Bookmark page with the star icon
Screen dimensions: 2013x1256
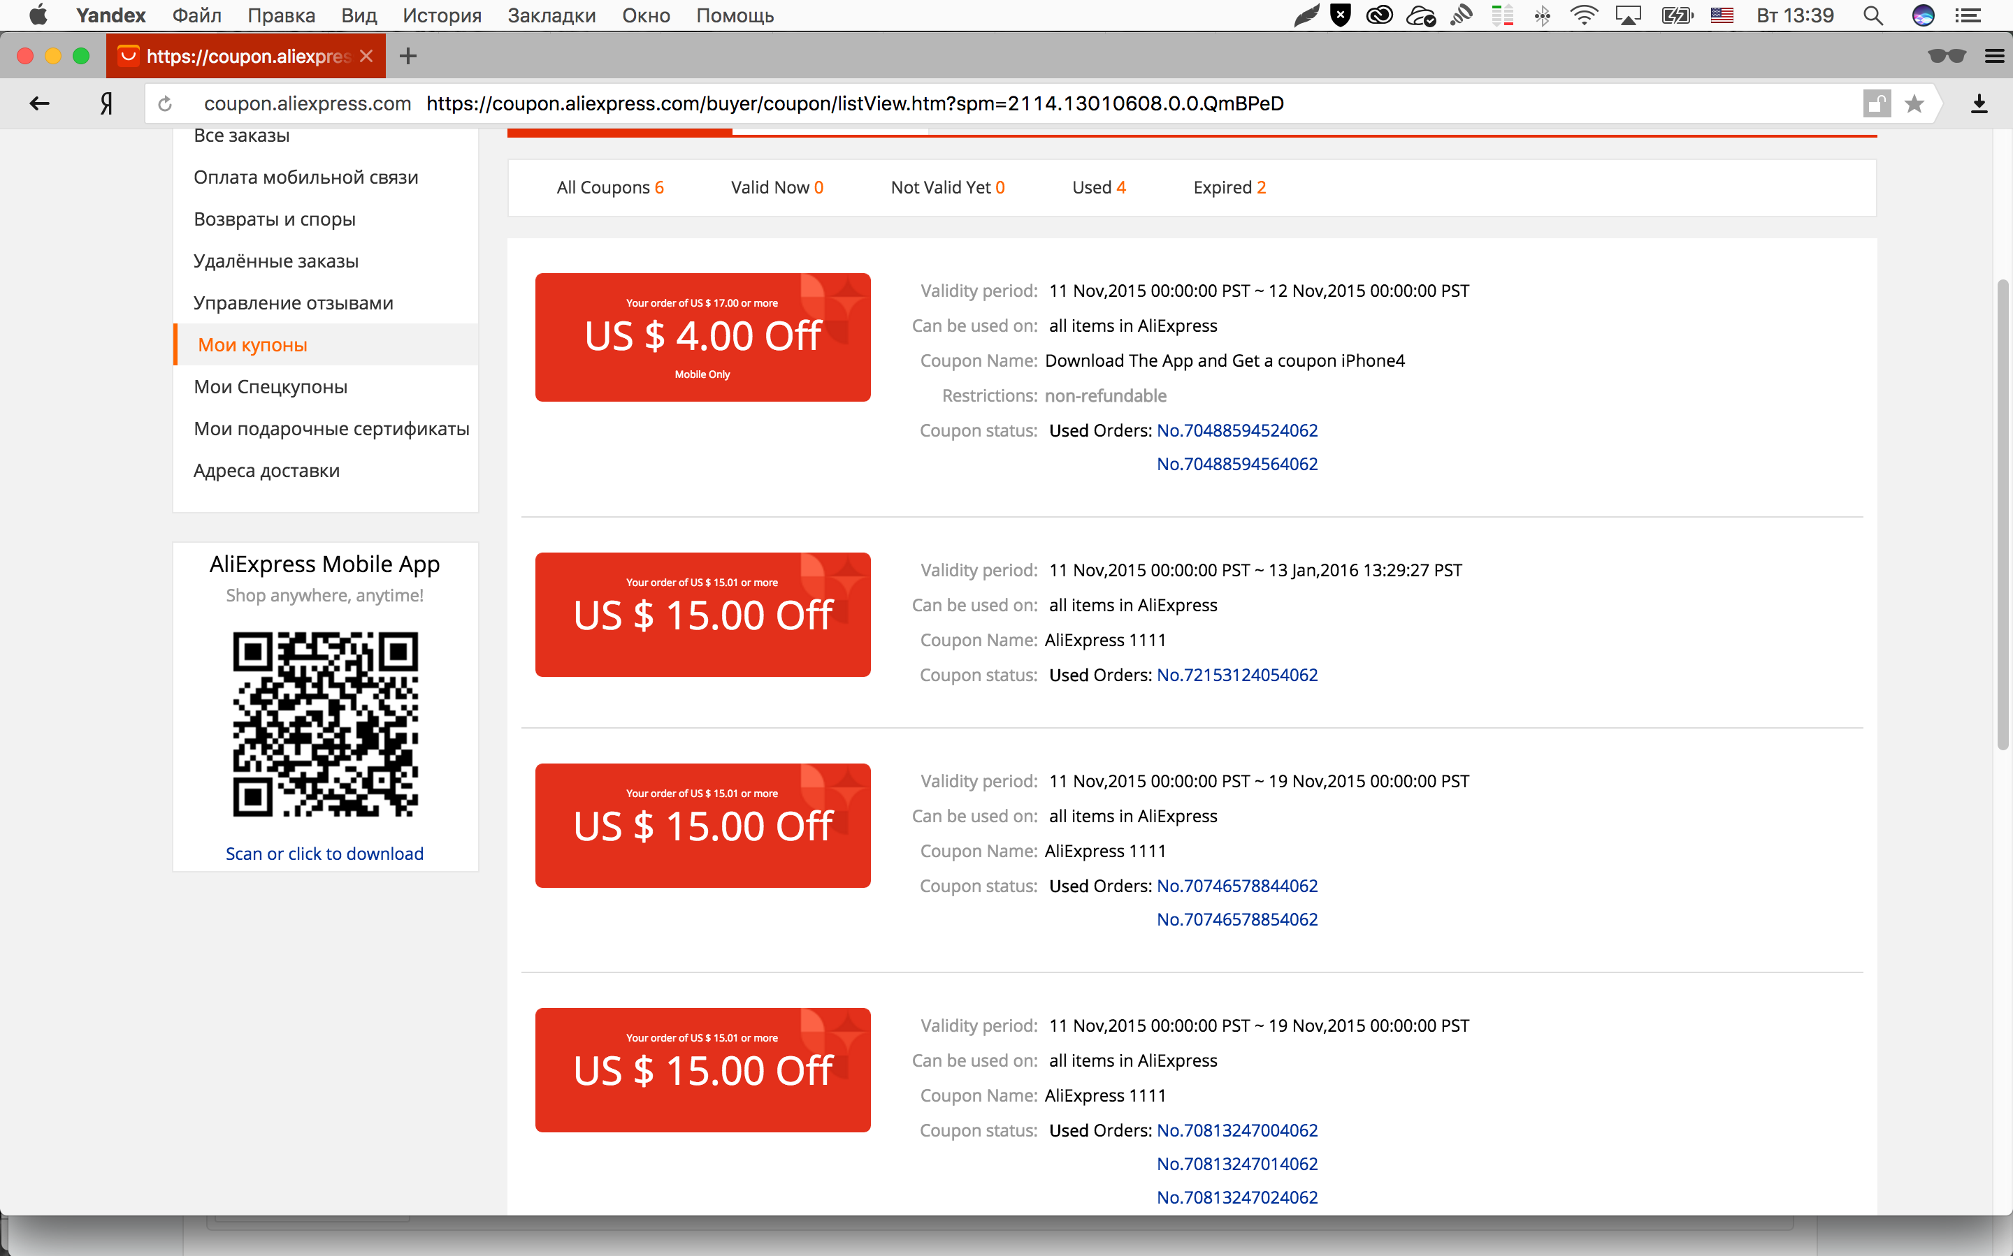pyautogui.click(x=1914, y=104)
